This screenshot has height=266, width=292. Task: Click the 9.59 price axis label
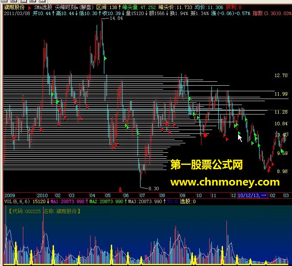click(283, 153)
